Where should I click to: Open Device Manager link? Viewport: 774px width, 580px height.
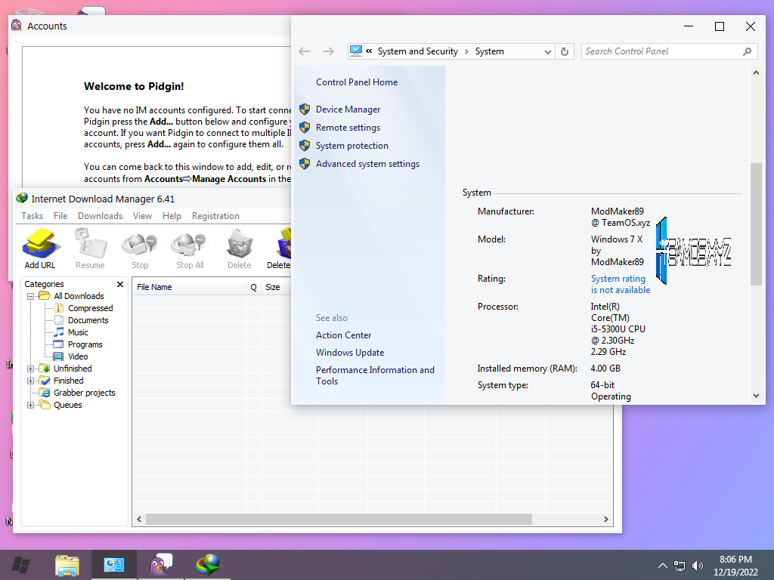click(x=348, y=110)
